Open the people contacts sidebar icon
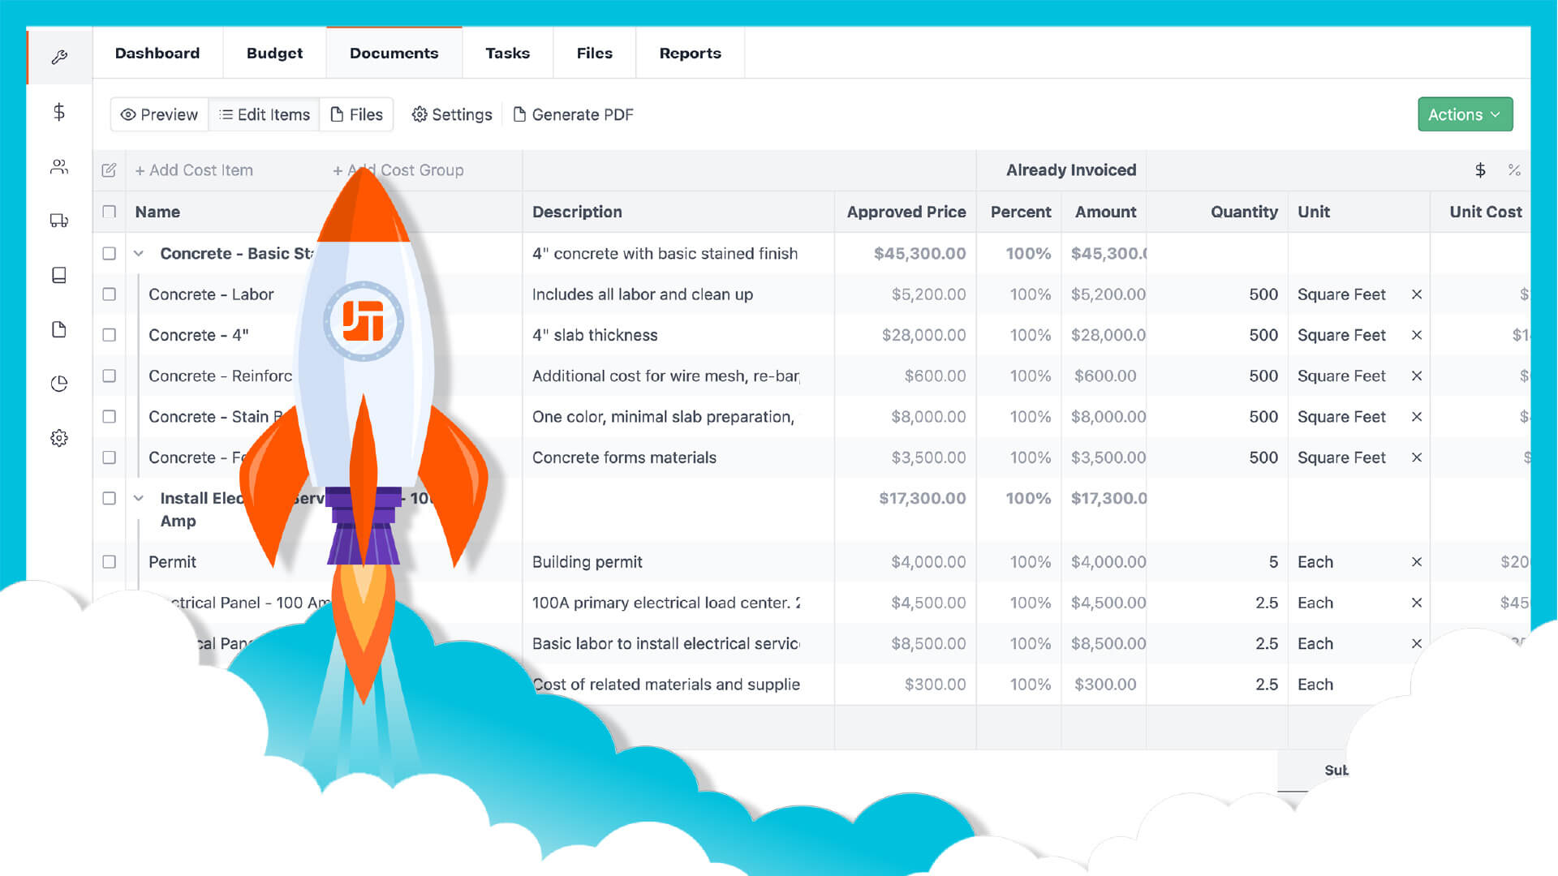 click(x=59, y=167)
